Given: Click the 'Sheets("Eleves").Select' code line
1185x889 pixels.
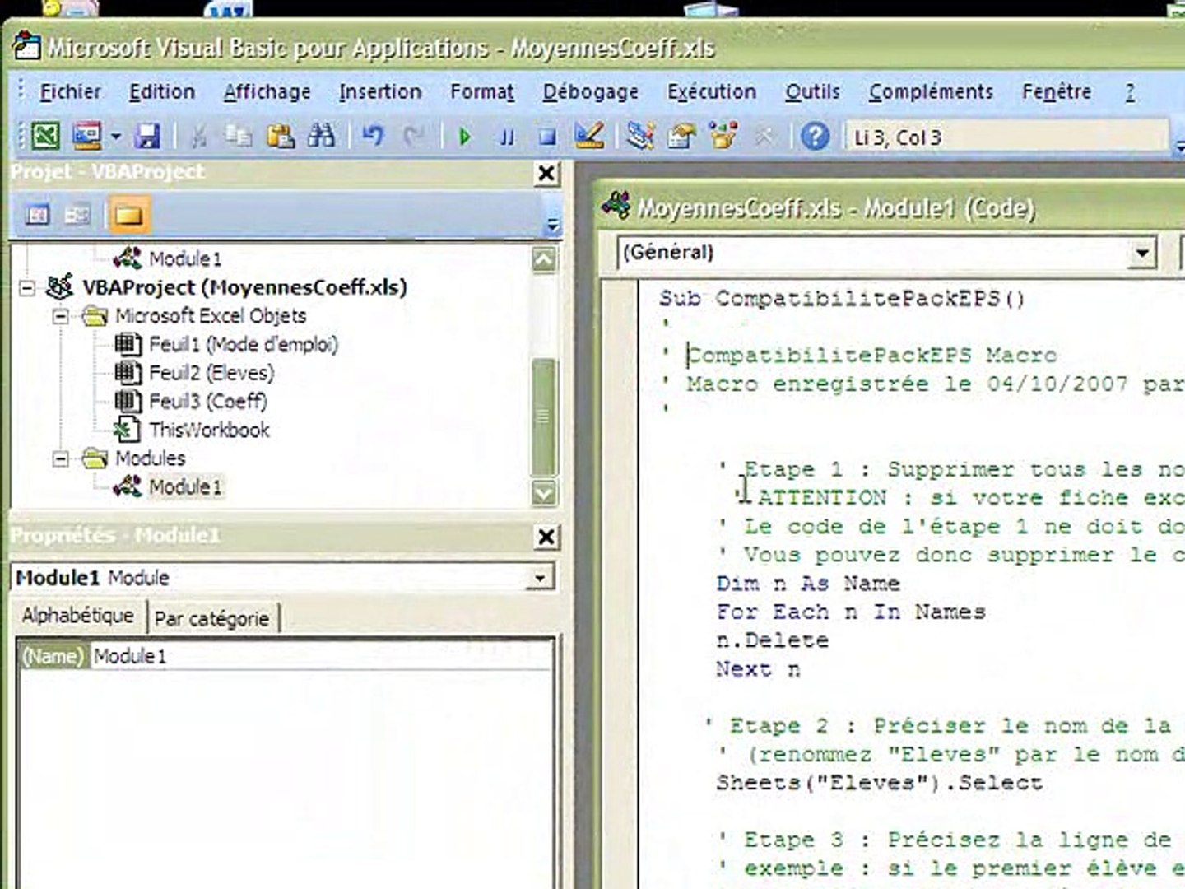Looking at the screenshot, I should point(879,783).
